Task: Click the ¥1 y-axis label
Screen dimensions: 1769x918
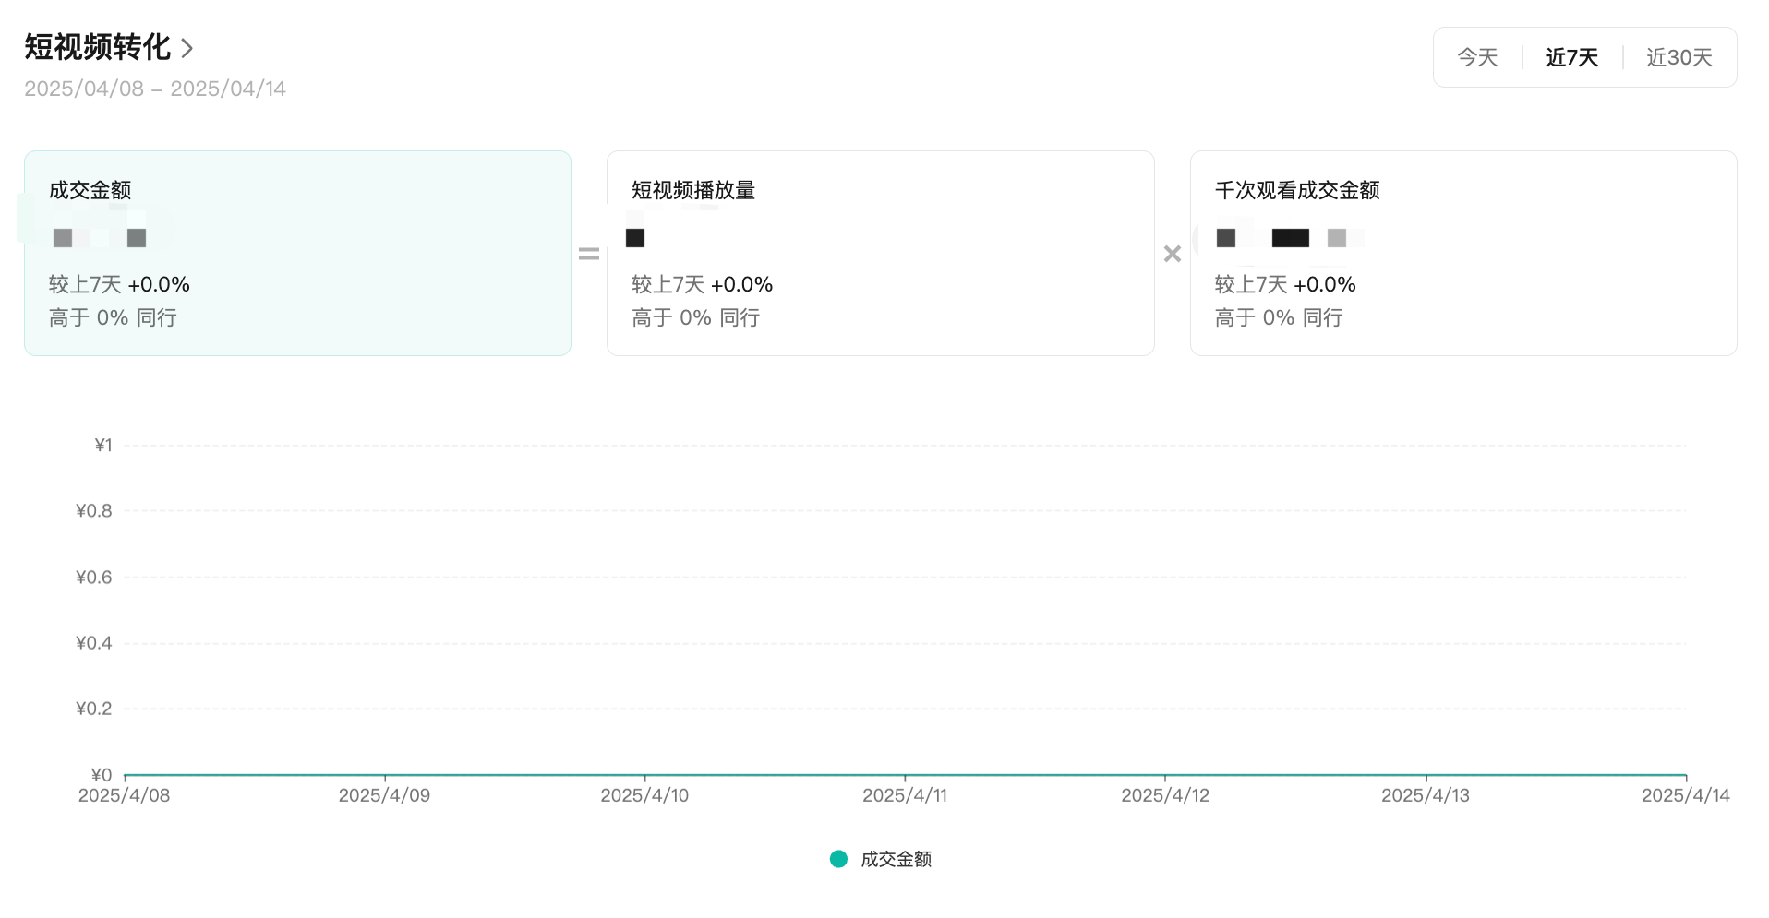Action: tap(102, 446)
